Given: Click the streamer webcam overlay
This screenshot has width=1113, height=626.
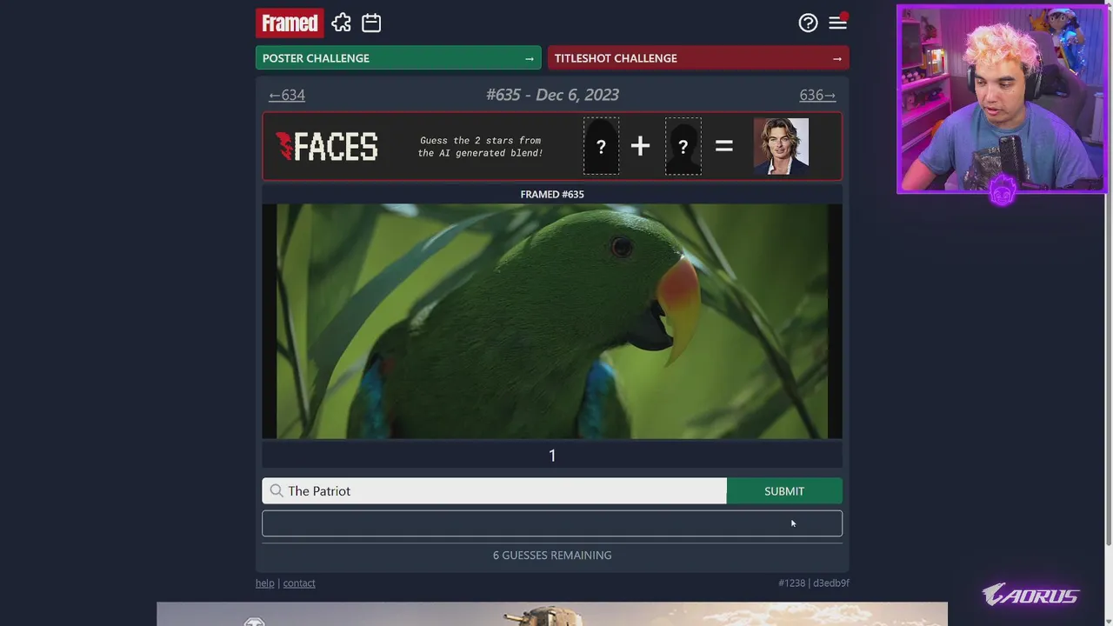Looking at the screenshot, I should (1002, 99).
